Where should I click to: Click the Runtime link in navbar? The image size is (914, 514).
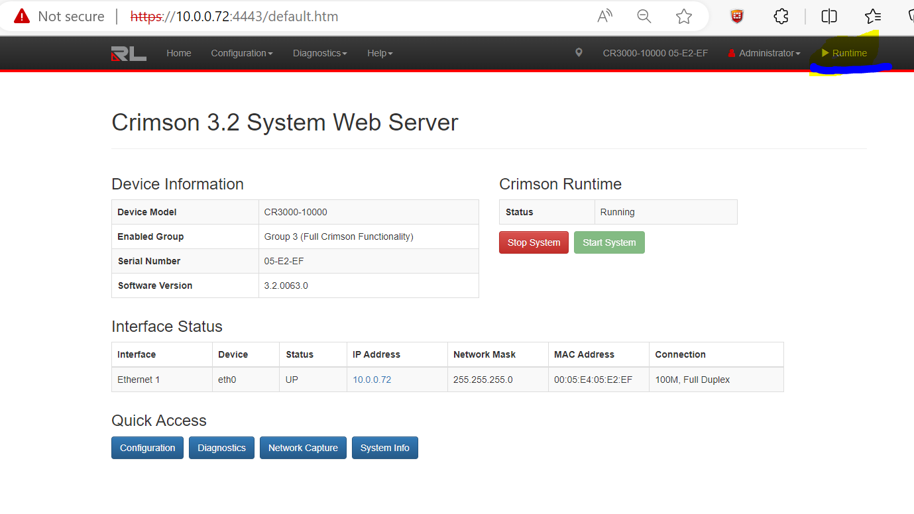click(844, 53)
